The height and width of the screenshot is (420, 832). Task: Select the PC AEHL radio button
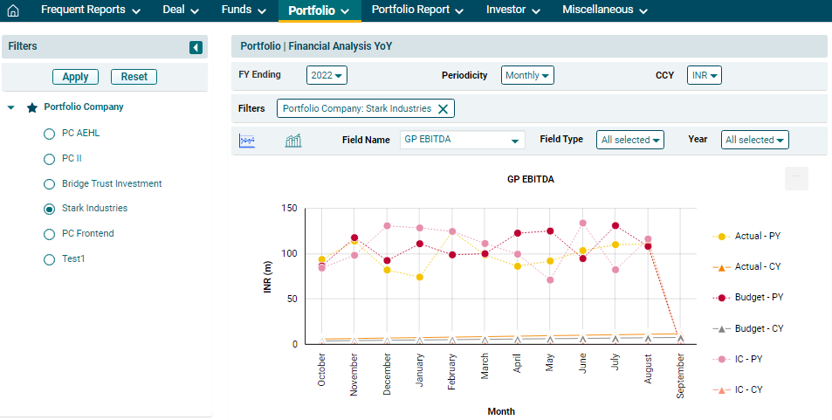click(50, 134)
